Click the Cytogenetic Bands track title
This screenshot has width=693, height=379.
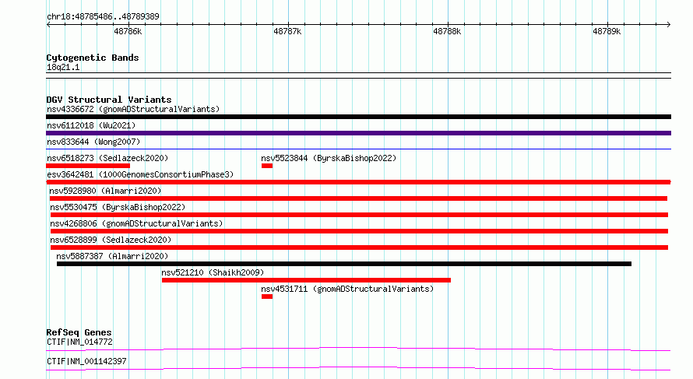[x=93, y=58]
